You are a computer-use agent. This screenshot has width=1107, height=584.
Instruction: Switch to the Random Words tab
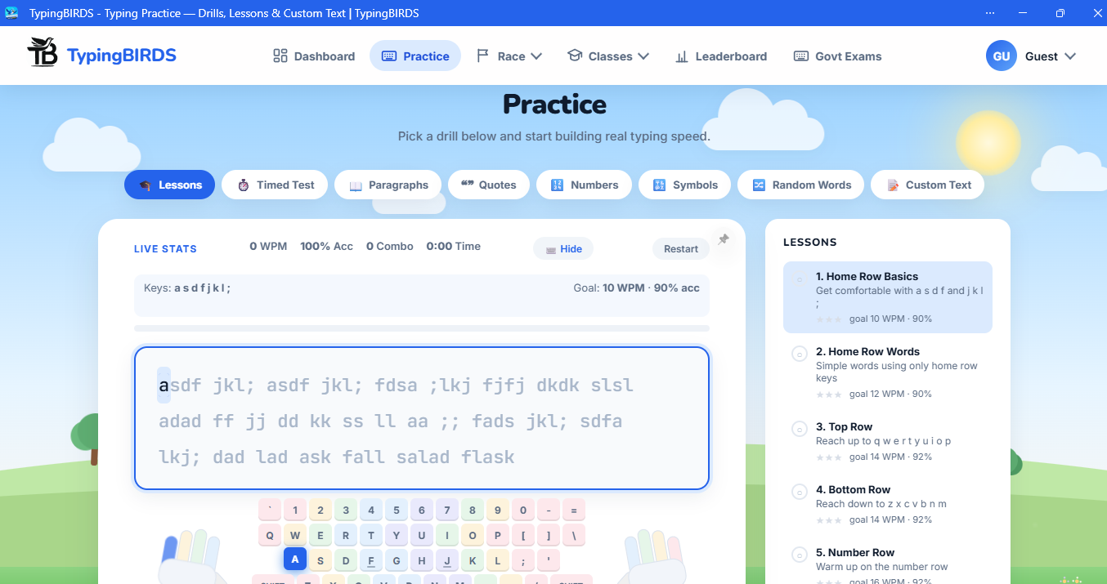[x=801, y=185]
